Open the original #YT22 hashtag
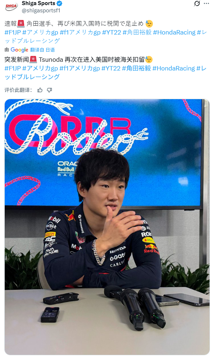215x361 pixels. tap(111, 32)
